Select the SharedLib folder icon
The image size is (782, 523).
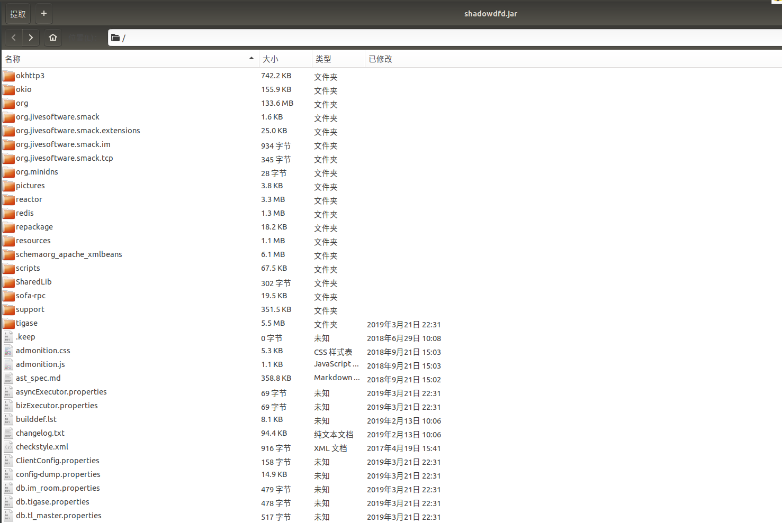[8, 282]
